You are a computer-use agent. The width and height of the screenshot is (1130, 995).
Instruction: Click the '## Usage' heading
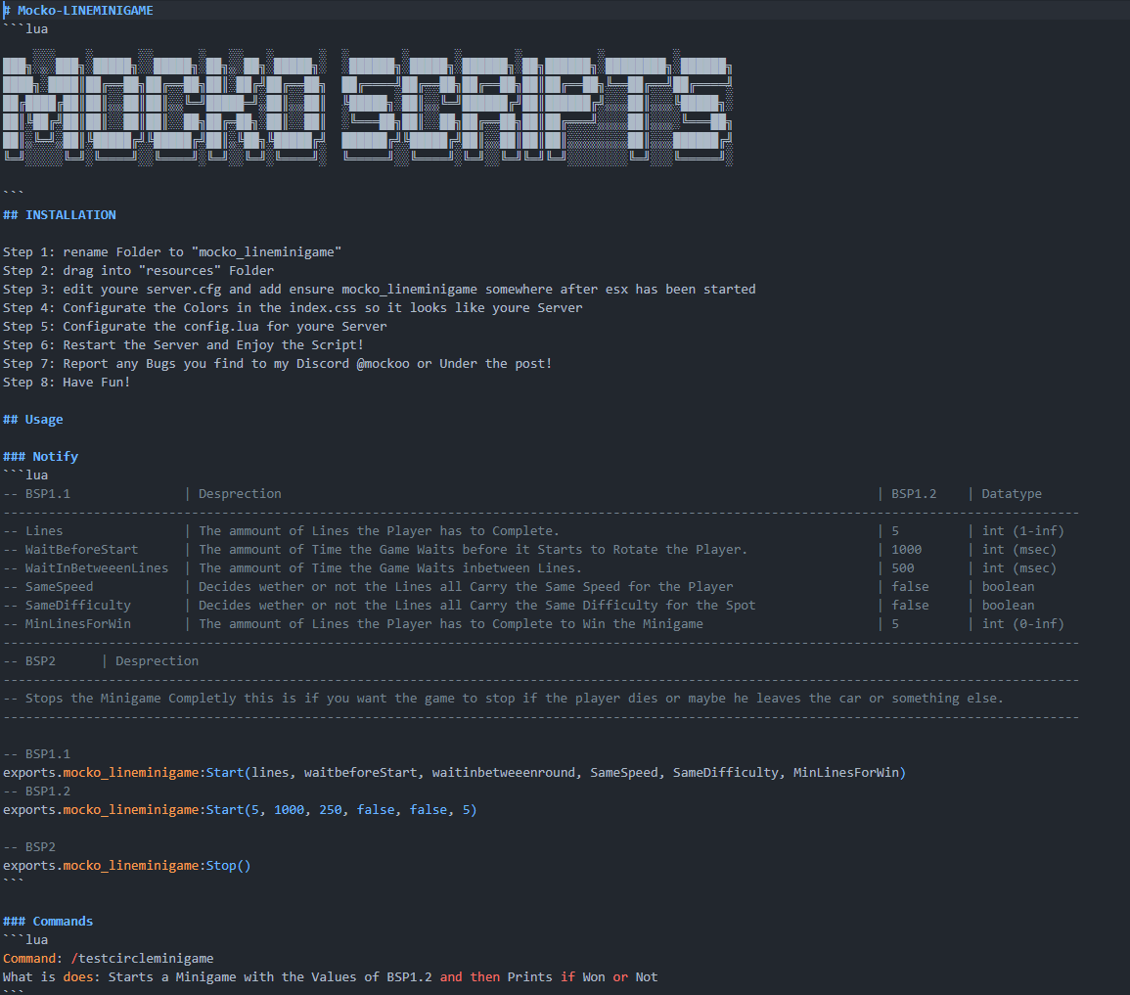point(32,420)
